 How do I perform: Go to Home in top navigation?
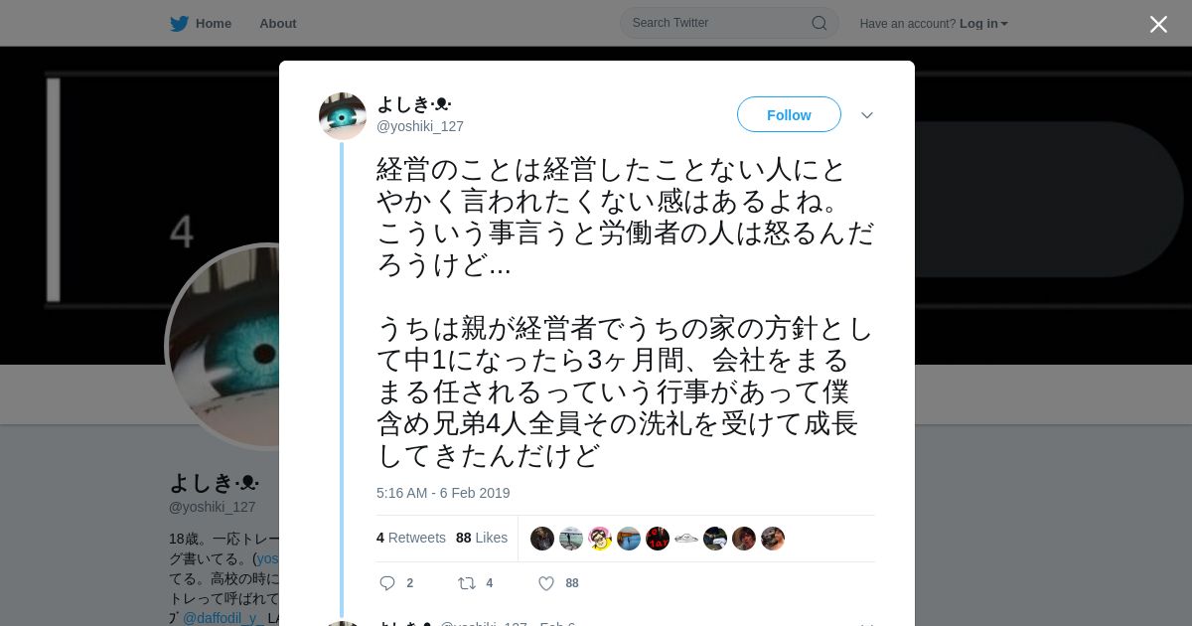(214, 23)
